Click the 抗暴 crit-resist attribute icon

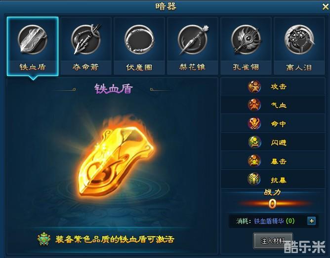pos(254,179)
